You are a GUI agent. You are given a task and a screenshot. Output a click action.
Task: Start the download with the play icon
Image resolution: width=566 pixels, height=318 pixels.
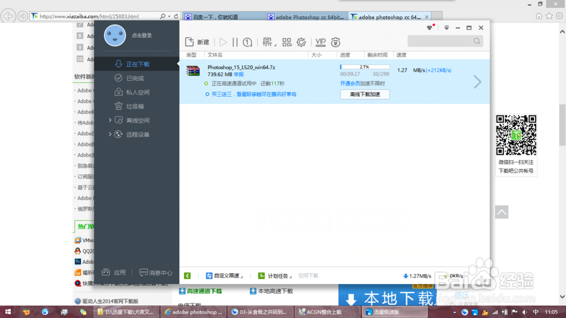(x=224, y=42)
